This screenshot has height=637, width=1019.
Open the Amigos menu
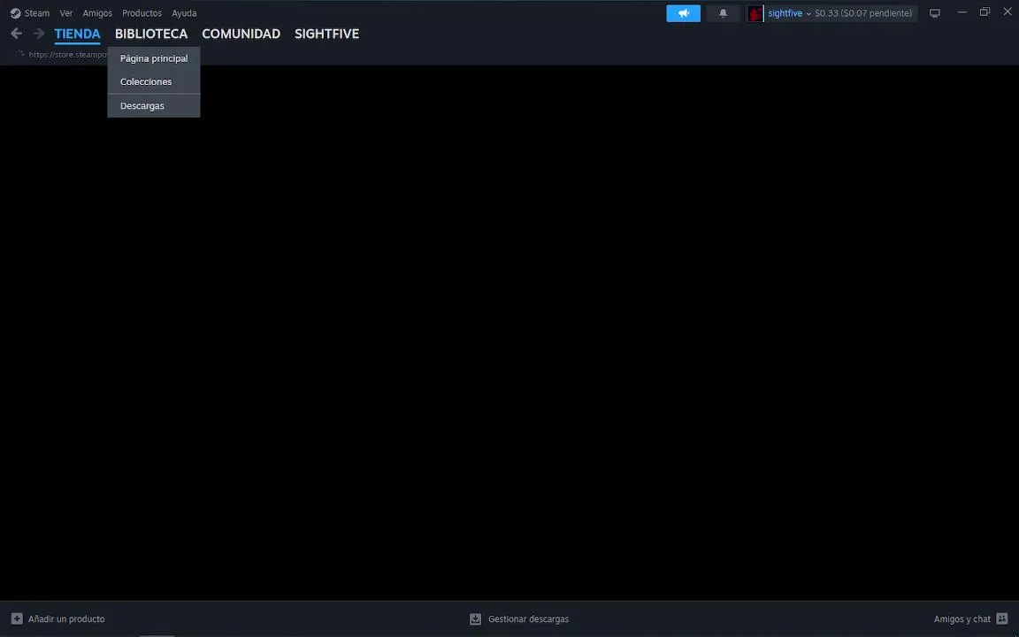point(97,13)
